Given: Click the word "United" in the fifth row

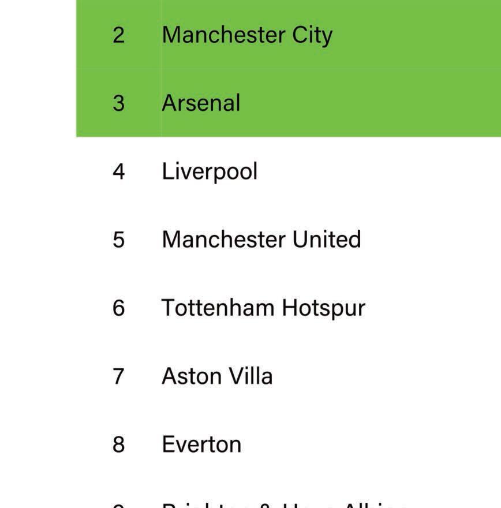Looking at the screenshot, I should (327, 239).
